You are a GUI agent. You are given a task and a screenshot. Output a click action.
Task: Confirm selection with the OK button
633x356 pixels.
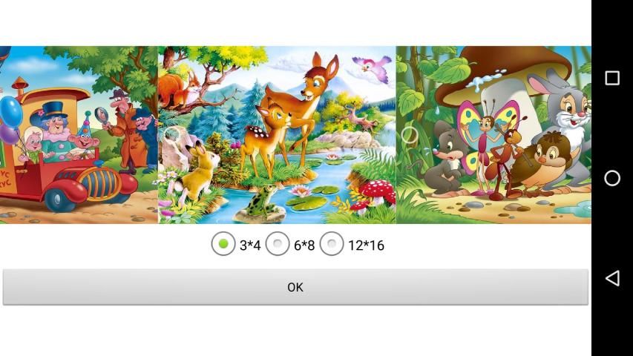[295, 287]
